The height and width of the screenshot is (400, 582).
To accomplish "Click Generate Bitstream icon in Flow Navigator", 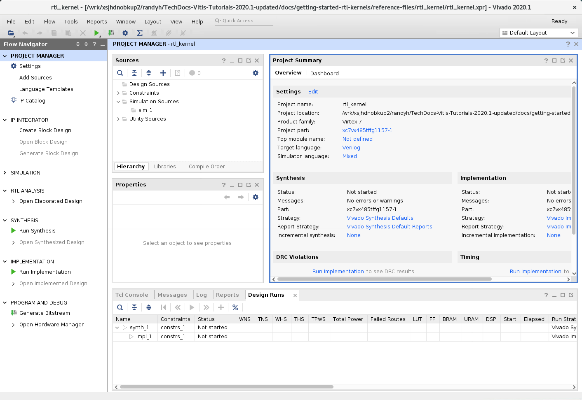I will pos(14,313).
